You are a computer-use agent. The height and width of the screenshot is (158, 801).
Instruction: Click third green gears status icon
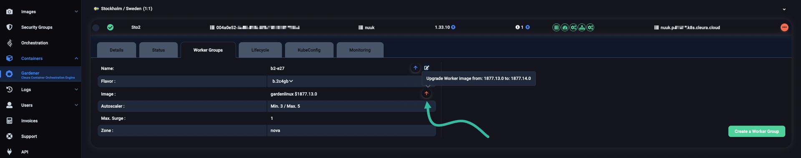tap(573, 27)
